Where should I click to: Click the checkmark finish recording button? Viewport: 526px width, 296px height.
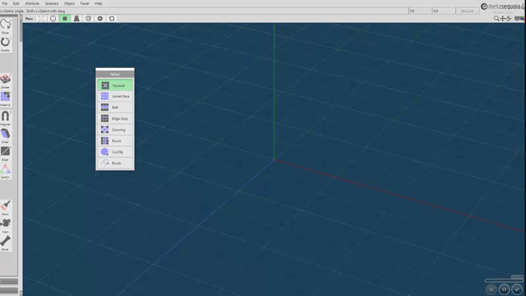point(517,289)
